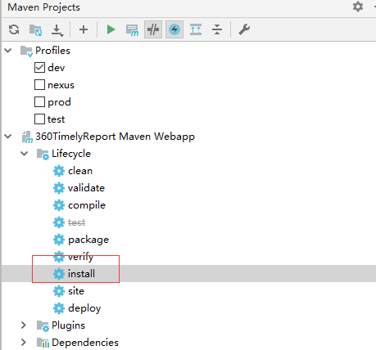Image resolution: width=376 pixels, height=350 pixels.
Task: Click the Plugins folder icon
Action: pyautogui.click(x=43, y=325)
